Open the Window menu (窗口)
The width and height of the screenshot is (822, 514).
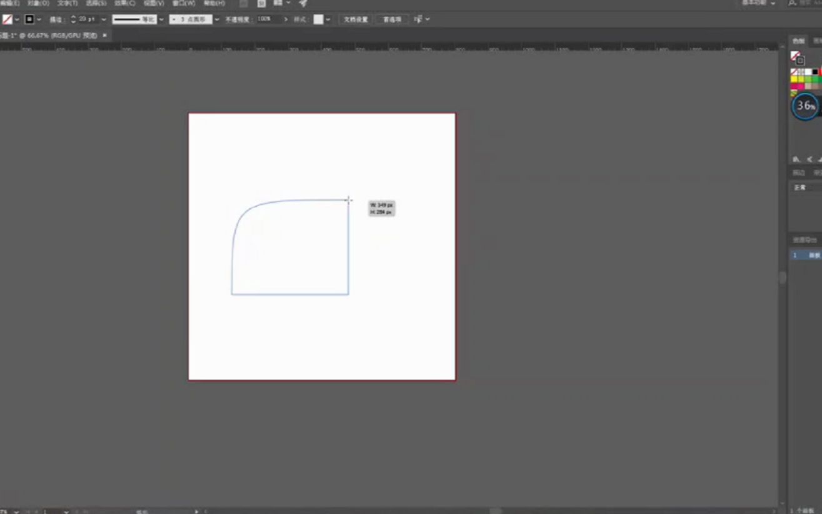click(x=184, y=3)
